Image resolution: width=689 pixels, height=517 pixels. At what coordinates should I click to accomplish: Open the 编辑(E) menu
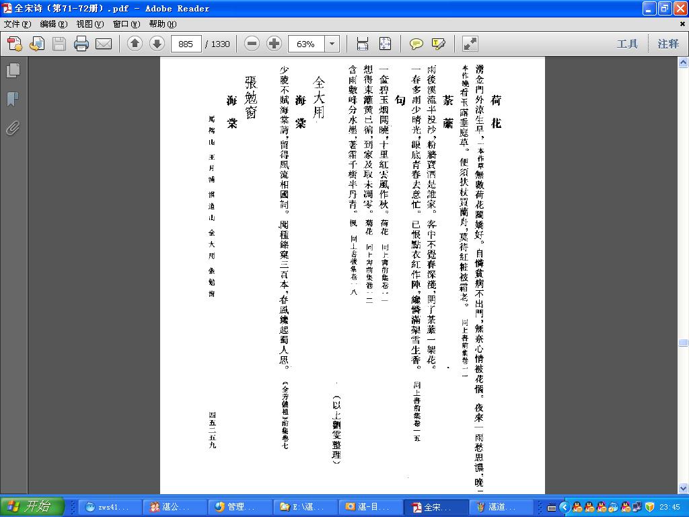54,24
